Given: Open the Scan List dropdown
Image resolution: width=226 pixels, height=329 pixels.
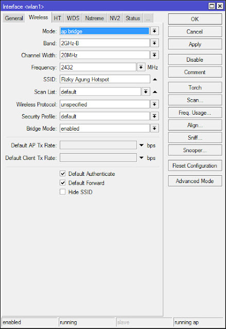Looking at the screenshot, I should pos(146,92).
